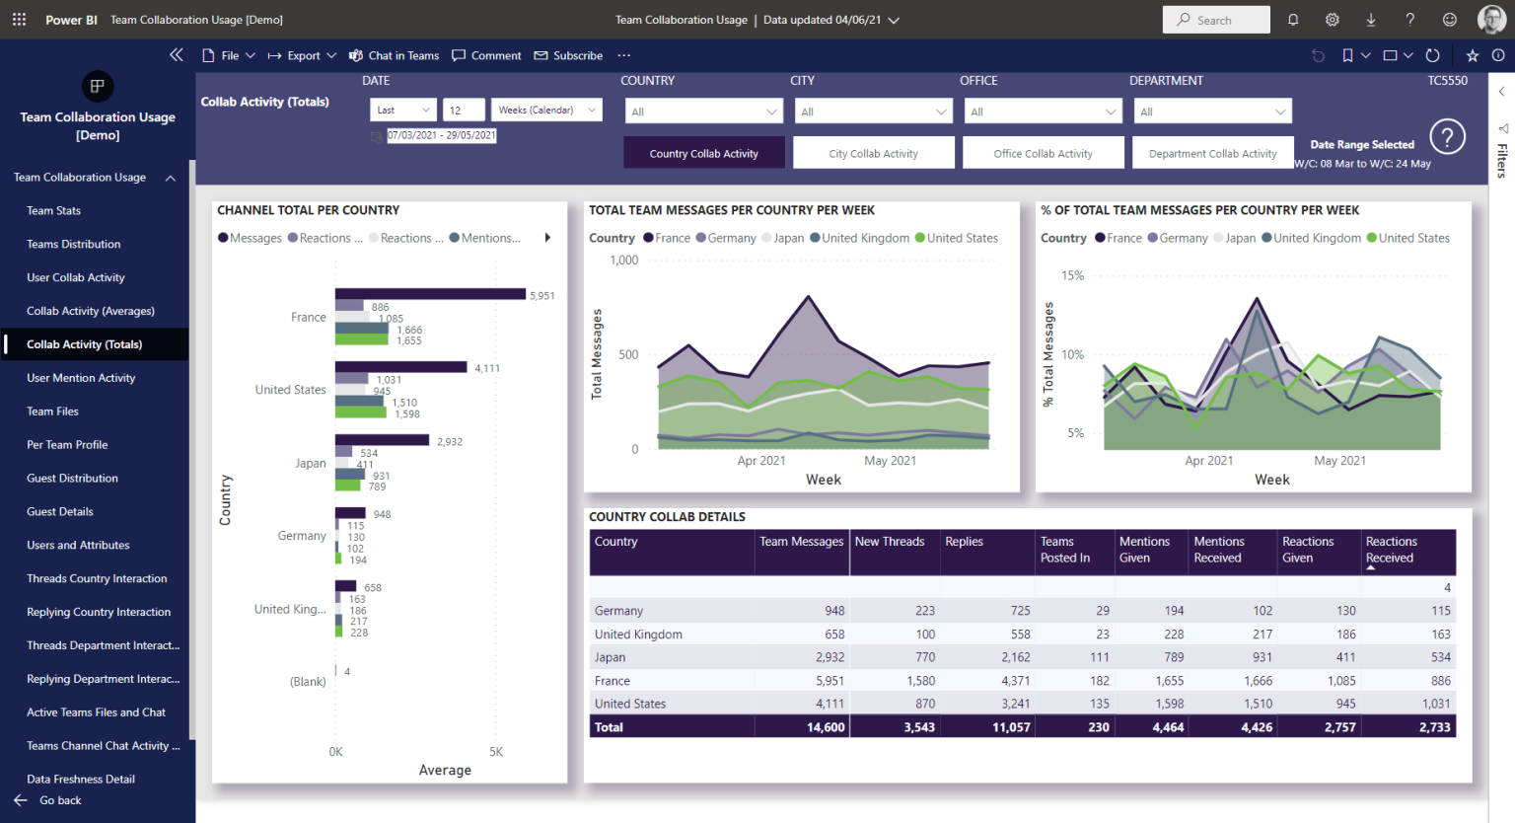Click the Go back arrow

[x=21, y=800]
